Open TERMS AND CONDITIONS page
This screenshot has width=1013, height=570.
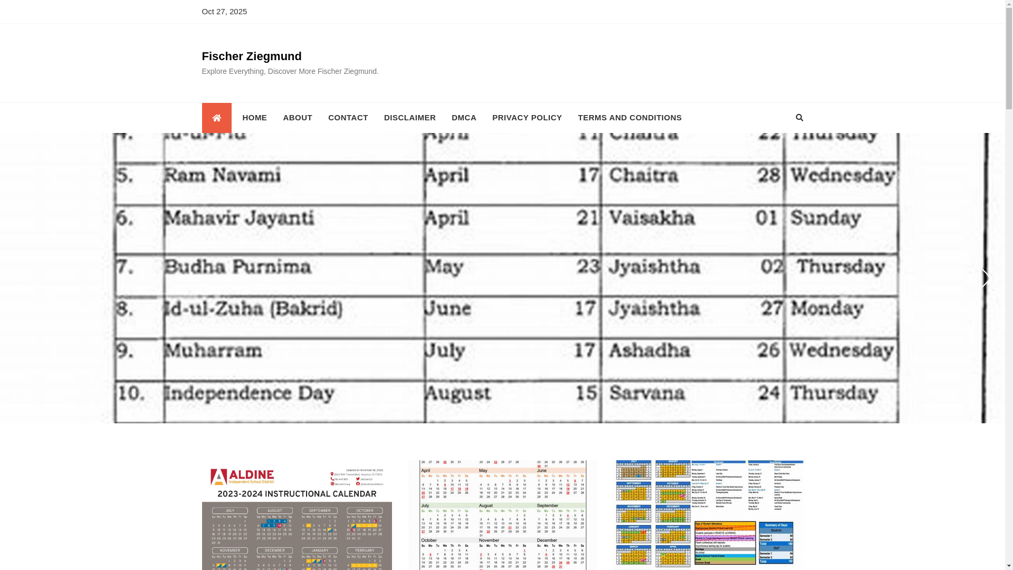[x=629, y=118]
